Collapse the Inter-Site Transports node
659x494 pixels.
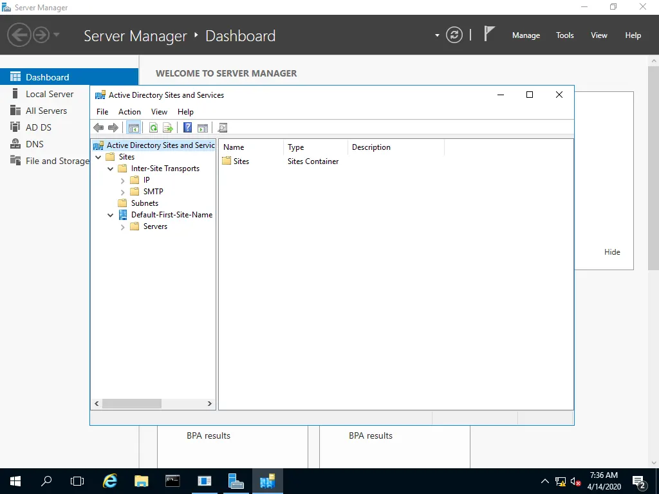111,169
